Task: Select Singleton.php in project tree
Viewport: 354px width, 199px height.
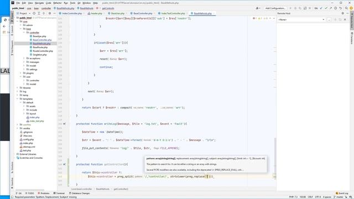Action: click(39, 55)
